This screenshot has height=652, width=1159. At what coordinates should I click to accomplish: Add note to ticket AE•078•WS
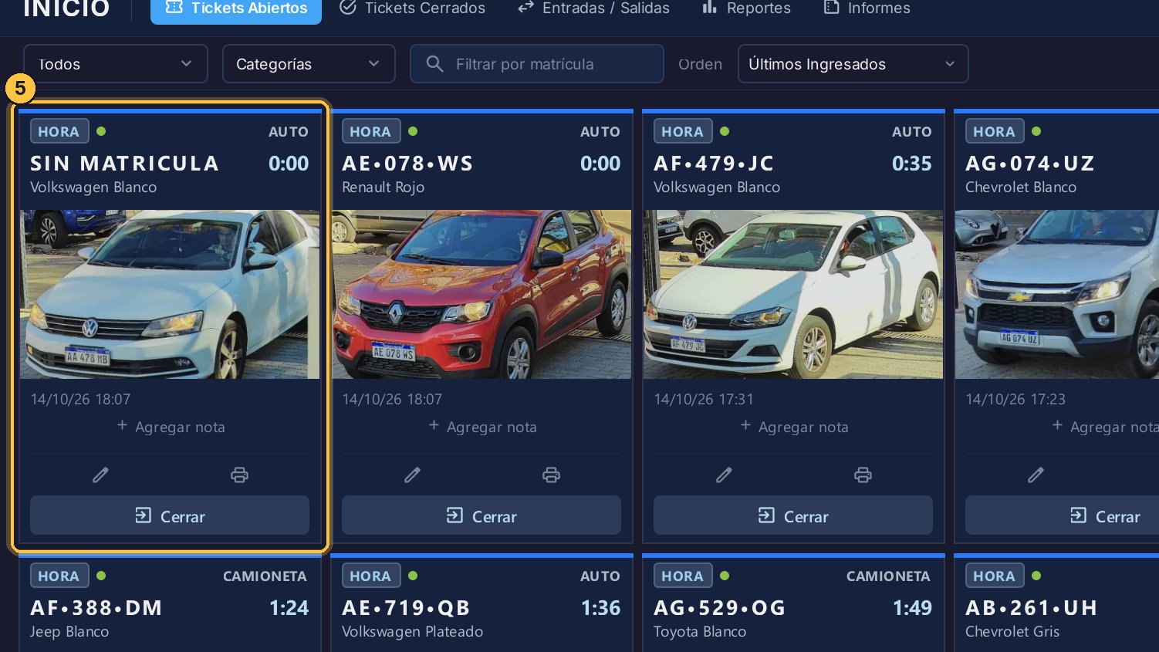tap(482, 427)
